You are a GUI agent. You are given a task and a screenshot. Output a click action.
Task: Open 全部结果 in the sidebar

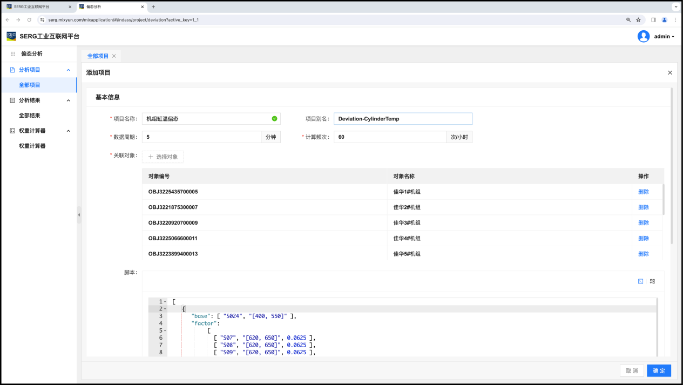[30, 116]
